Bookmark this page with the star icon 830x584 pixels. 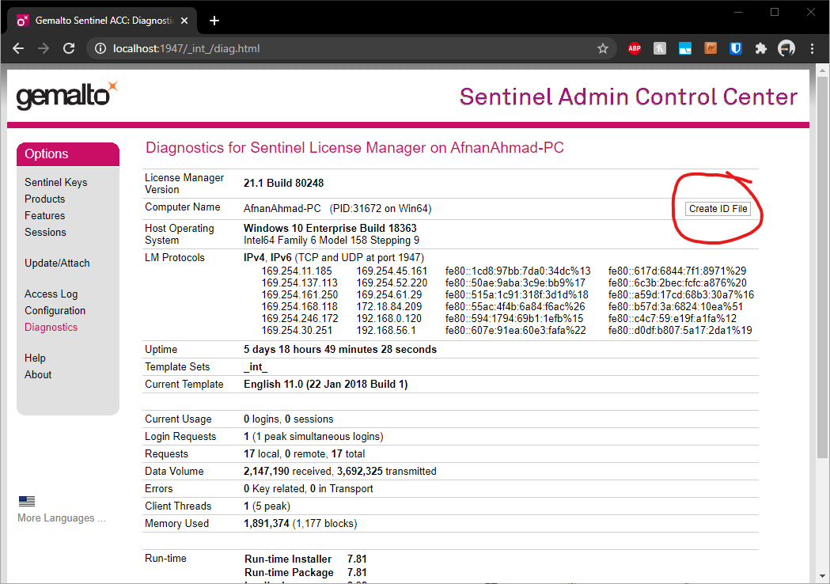coord(603,48)
